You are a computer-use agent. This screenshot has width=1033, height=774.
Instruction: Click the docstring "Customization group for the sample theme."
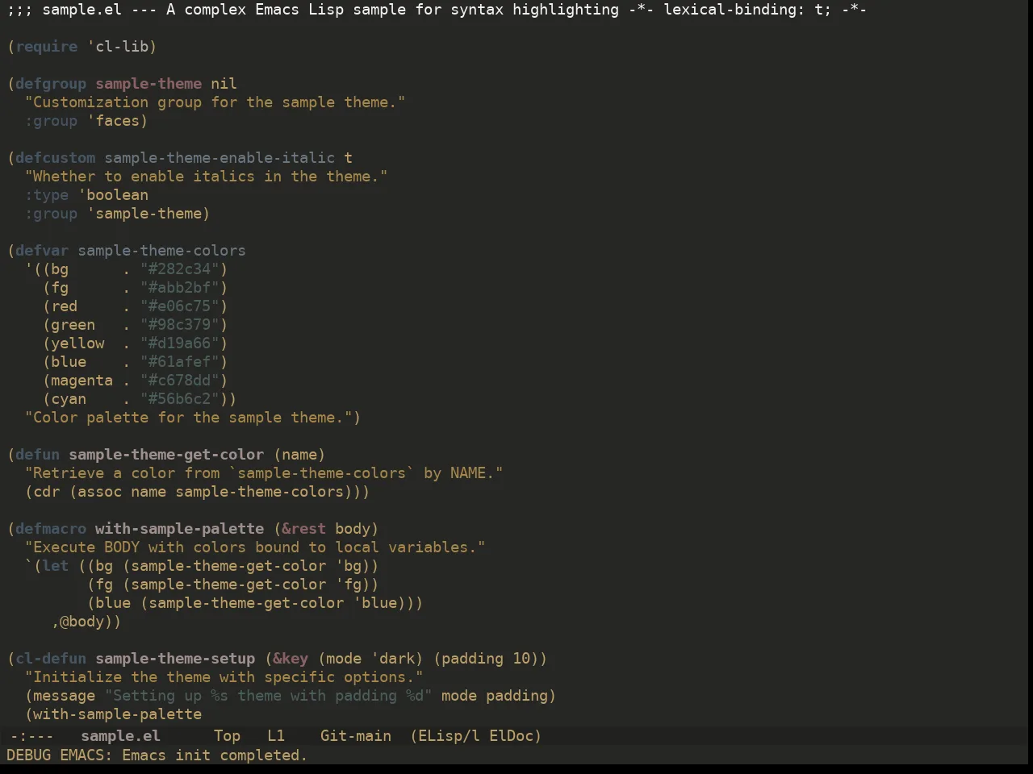[x=215, y=102]
